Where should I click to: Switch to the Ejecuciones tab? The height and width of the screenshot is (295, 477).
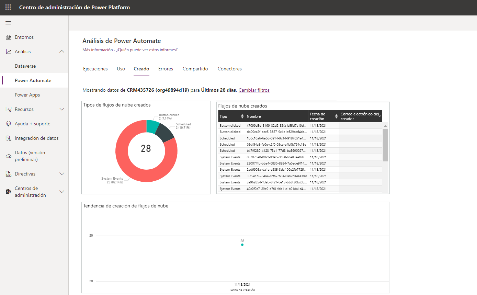[x=95, y=69]
